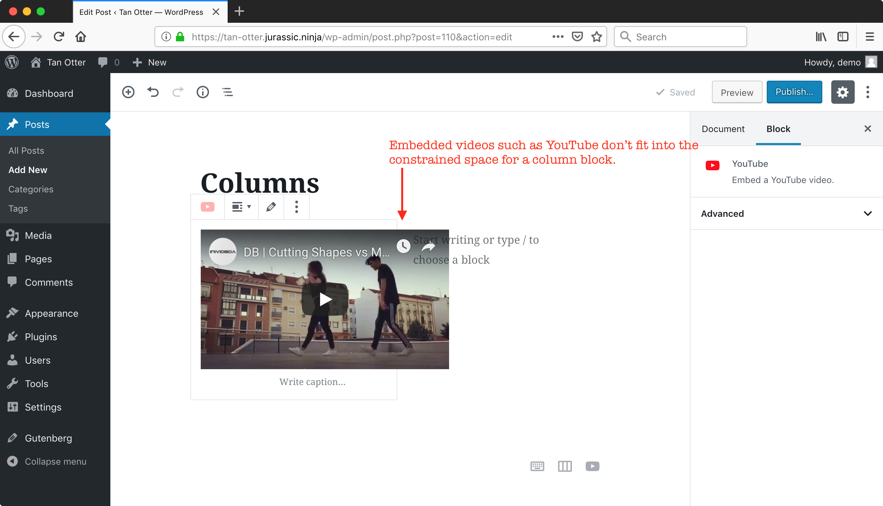Screen dimensions: 883x506
Task: Reload the page with refresh icon
Action: (x=59, y=37)
